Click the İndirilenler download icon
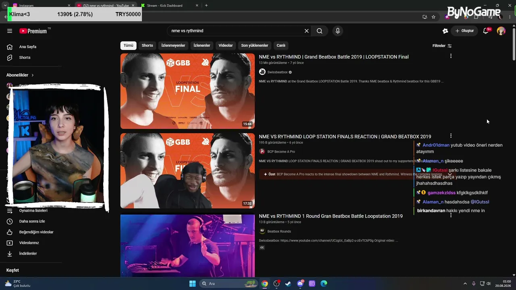 click(10, 254)
